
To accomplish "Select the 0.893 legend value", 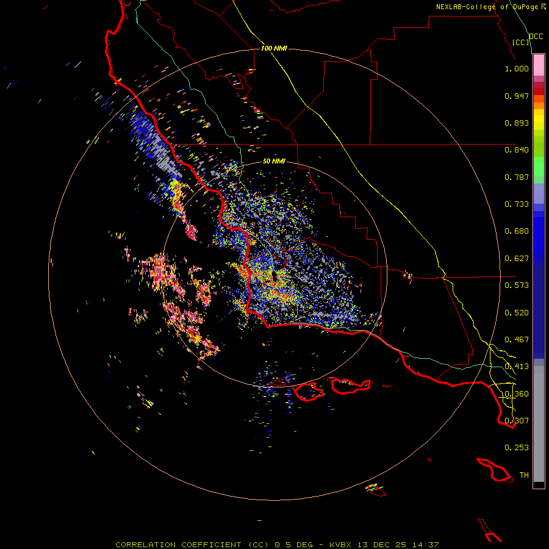I will 517,123.
